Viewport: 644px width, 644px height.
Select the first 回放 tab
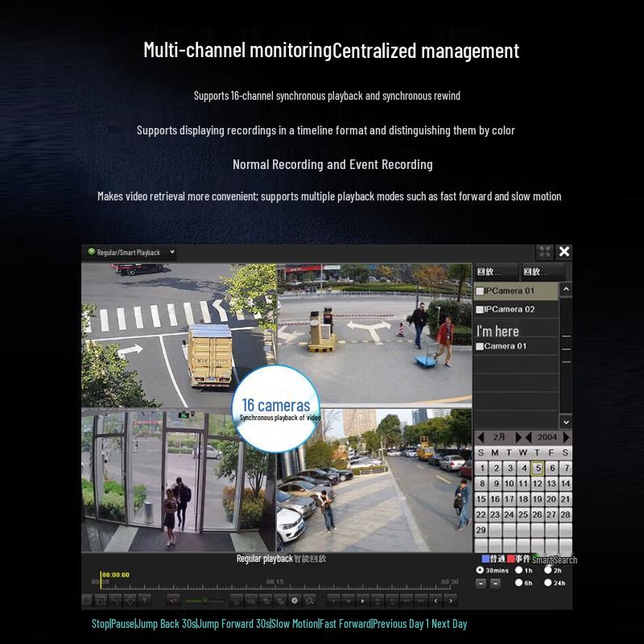(495, 271)
